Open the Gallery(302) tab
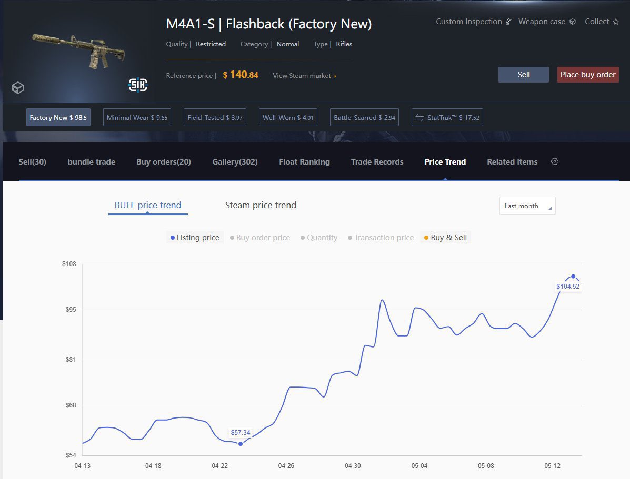630x479 pixels. tap(235, 162)
